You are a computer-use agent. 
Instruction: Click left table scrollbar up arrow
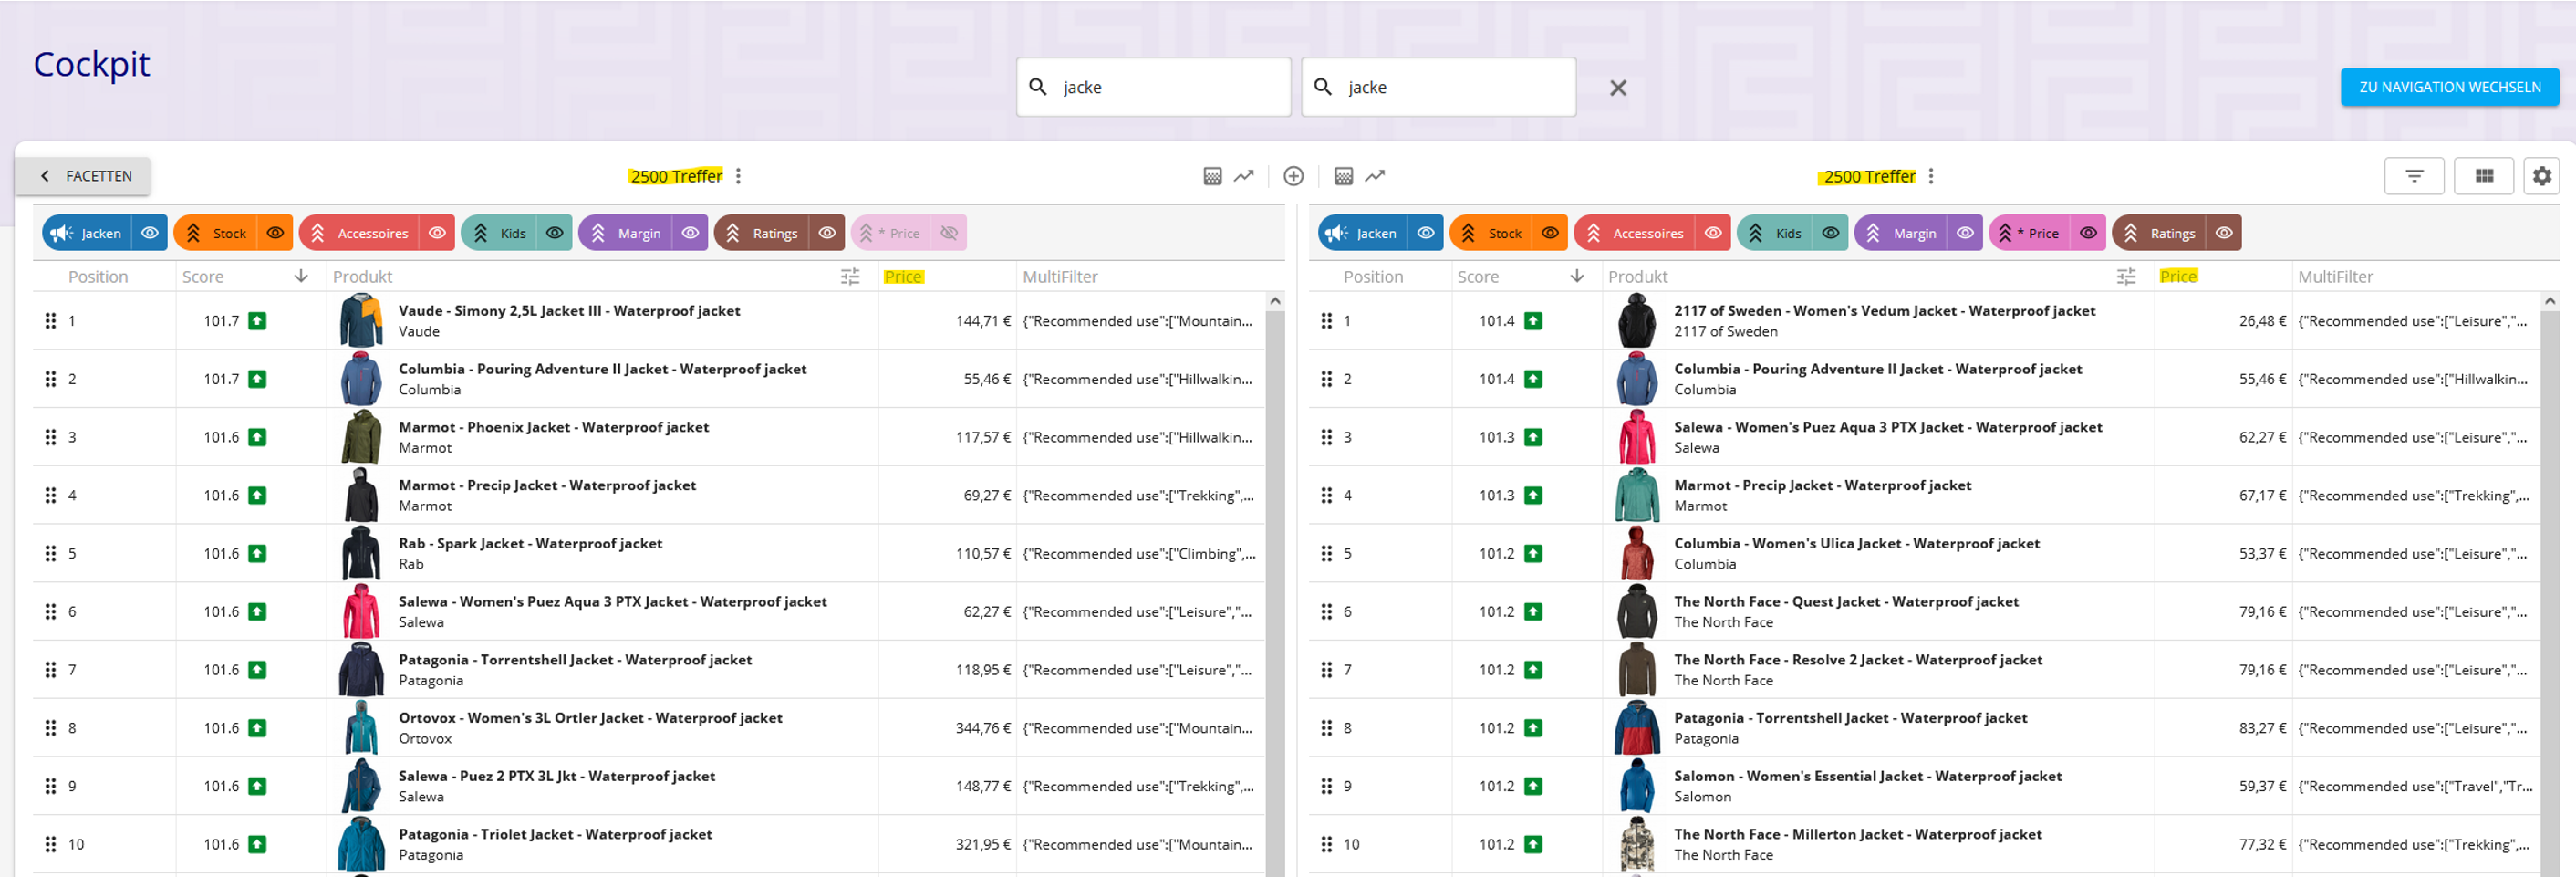(x=1275, y=301)
